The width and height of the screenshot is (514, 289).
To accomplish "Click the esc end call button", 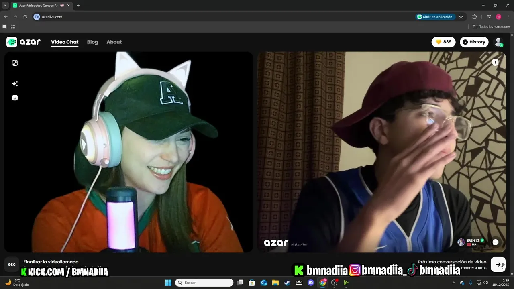I will (12, 264).
